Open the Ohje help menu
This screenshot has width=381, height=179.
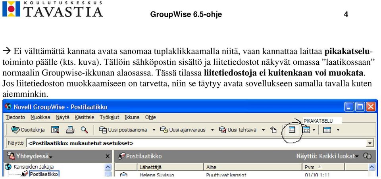tap(150, 117)
